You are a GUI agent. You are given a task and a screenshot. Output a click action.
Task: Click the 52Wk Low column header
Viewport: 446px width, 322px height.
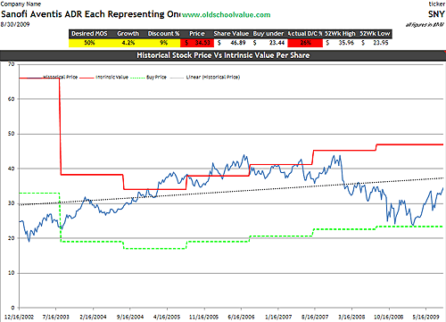[375, 34]
